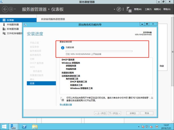
Task: Click 批量激活工具 in the results list
Action: pos(76,85)
